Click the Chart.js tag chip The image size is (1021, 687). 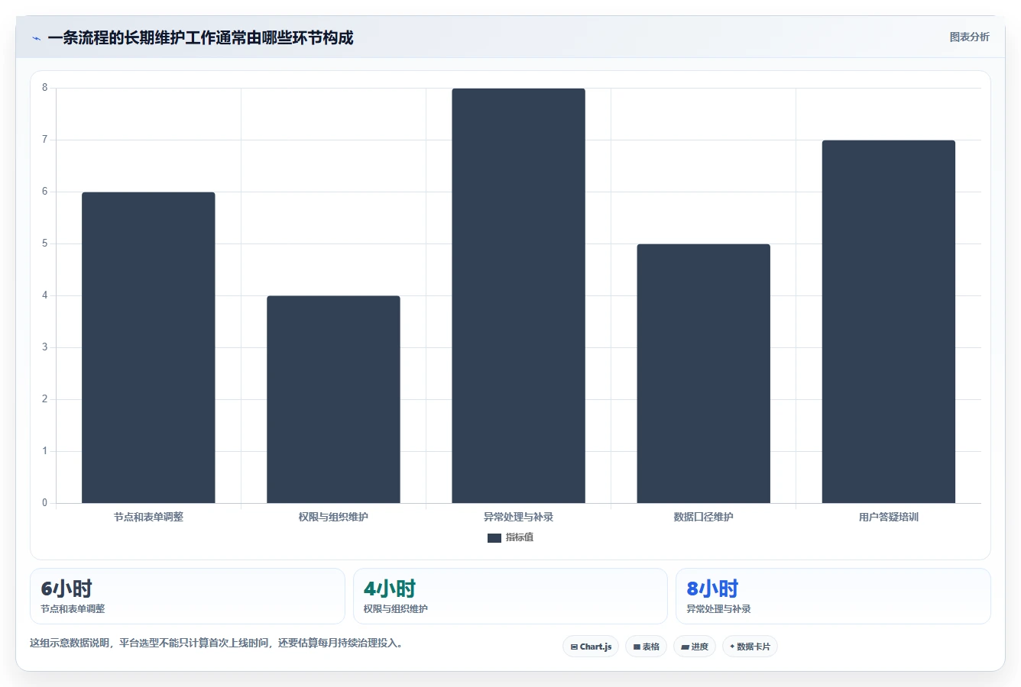click(x=591, y=647)
